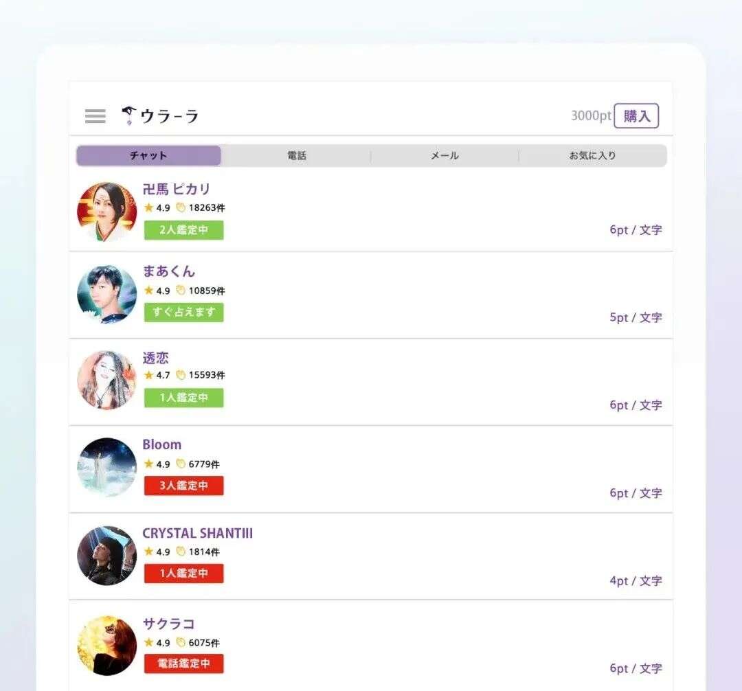This screenshot has width=742, height=691.
Task: Click the green すぐ占えます status badge
Action: [183, 313]
